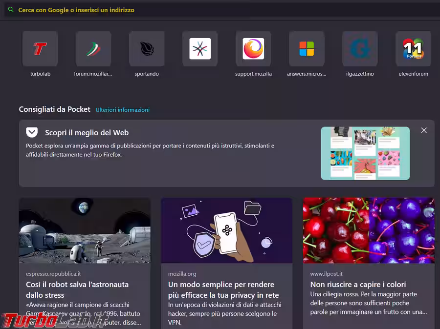Open the answers.microsoft shortcut tile
Viewport: 440px width, 329px height.
tap(307, 49)
